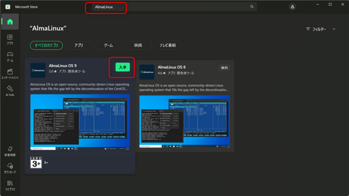Select the テレビ番組 category filter tab
The width and height of the screenshot is (349, 196).
point(168,45)
